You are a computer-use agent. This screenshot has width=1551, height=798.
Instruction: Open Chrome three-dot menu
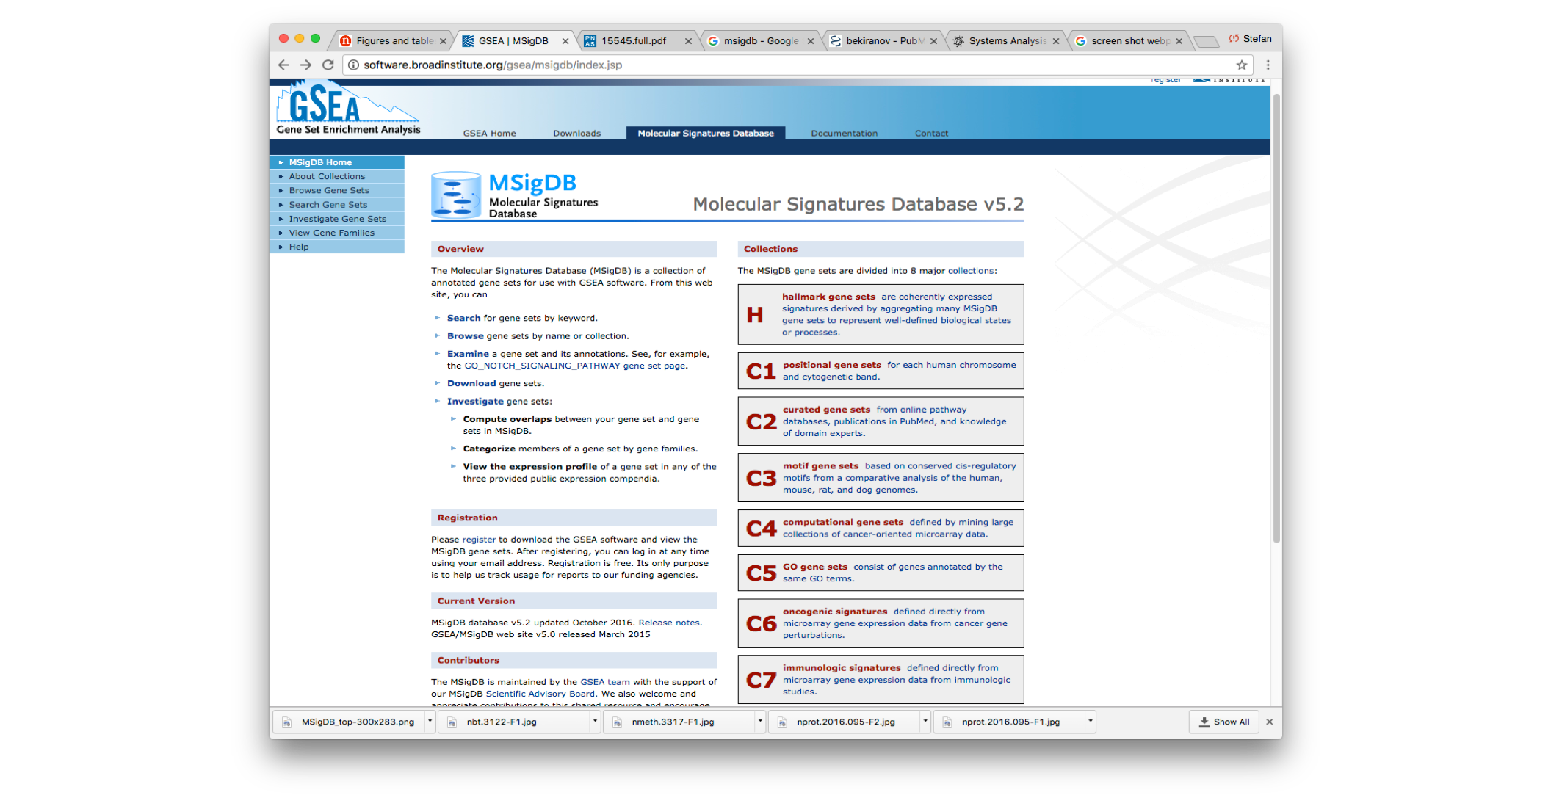(x=1268, y=65)
